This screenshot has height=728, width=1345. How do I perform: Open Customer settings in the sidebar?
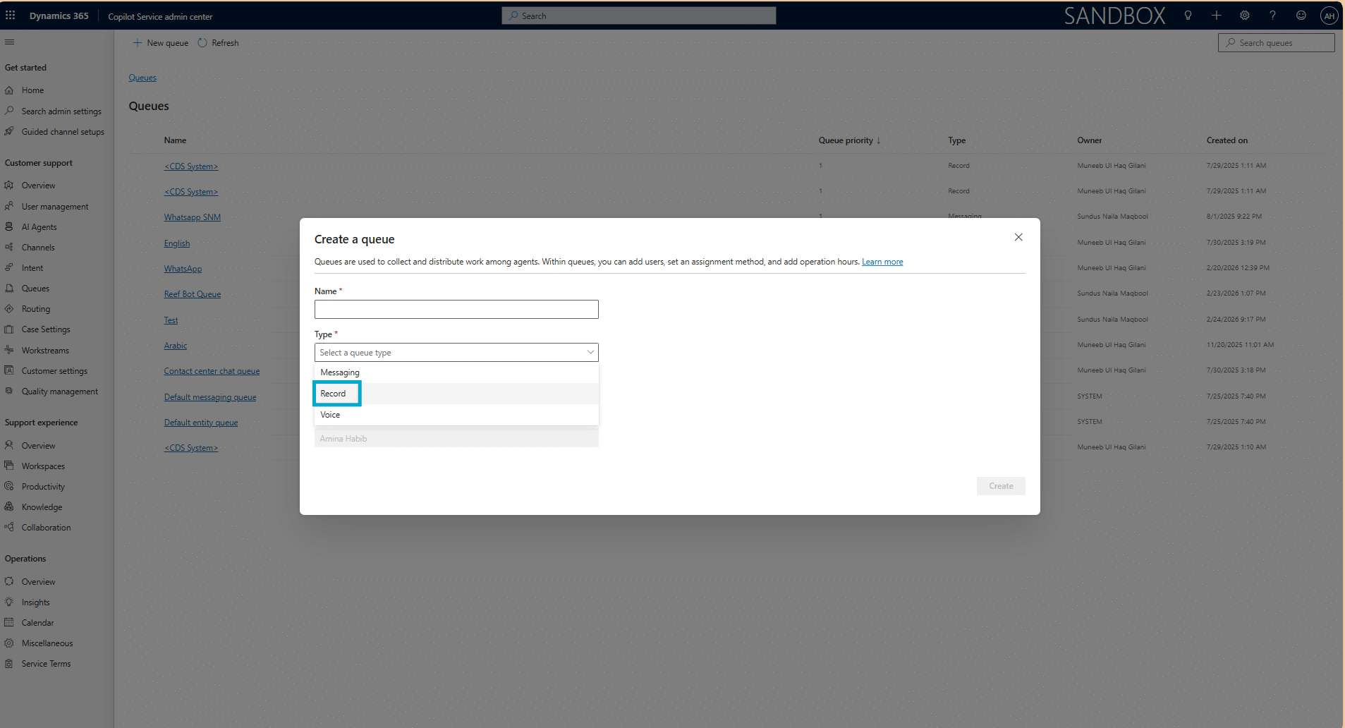54,371
